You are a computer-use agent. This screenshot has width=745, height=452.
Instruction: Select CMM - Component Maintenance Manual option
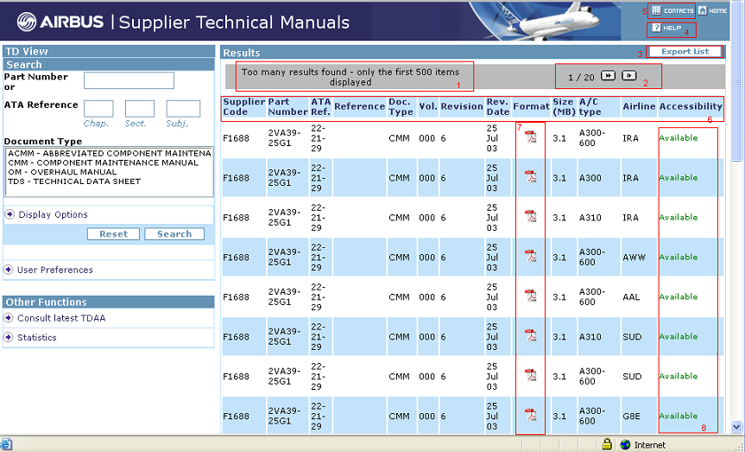pyautogui.click(x=103, y=162)
